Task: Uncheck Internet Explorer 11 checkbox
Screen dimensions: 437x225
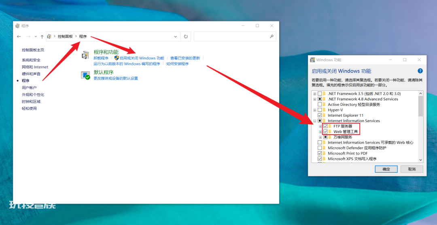Action: pyautogui.click(x=320, y=115)
